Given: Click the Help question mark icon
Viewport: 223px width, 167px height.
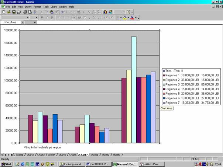Looking at the screenshot, I should click(128, 12).
